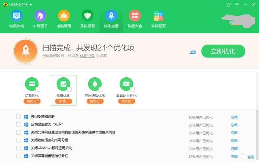Click the blurred user avatar area

pos(238,21)
